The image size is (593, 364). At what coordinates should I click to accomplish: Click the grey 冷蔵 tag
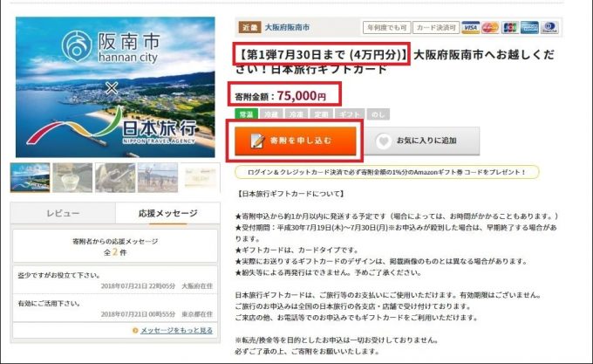[x=271, y=113]
